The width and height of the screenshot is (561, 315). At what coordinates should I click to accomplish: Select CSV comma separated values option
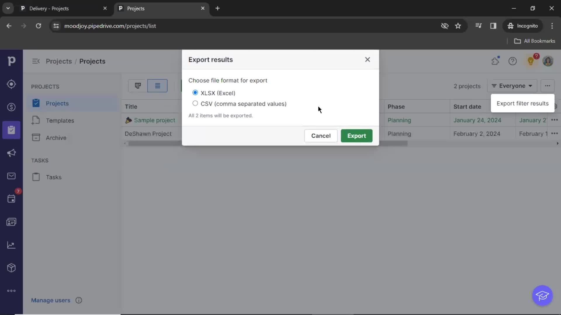(x=195, y=104)
